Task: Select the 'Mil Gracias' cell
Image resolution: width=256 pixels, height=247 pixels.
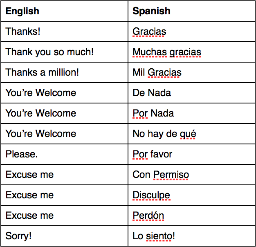Action: (x=157, y=72)
